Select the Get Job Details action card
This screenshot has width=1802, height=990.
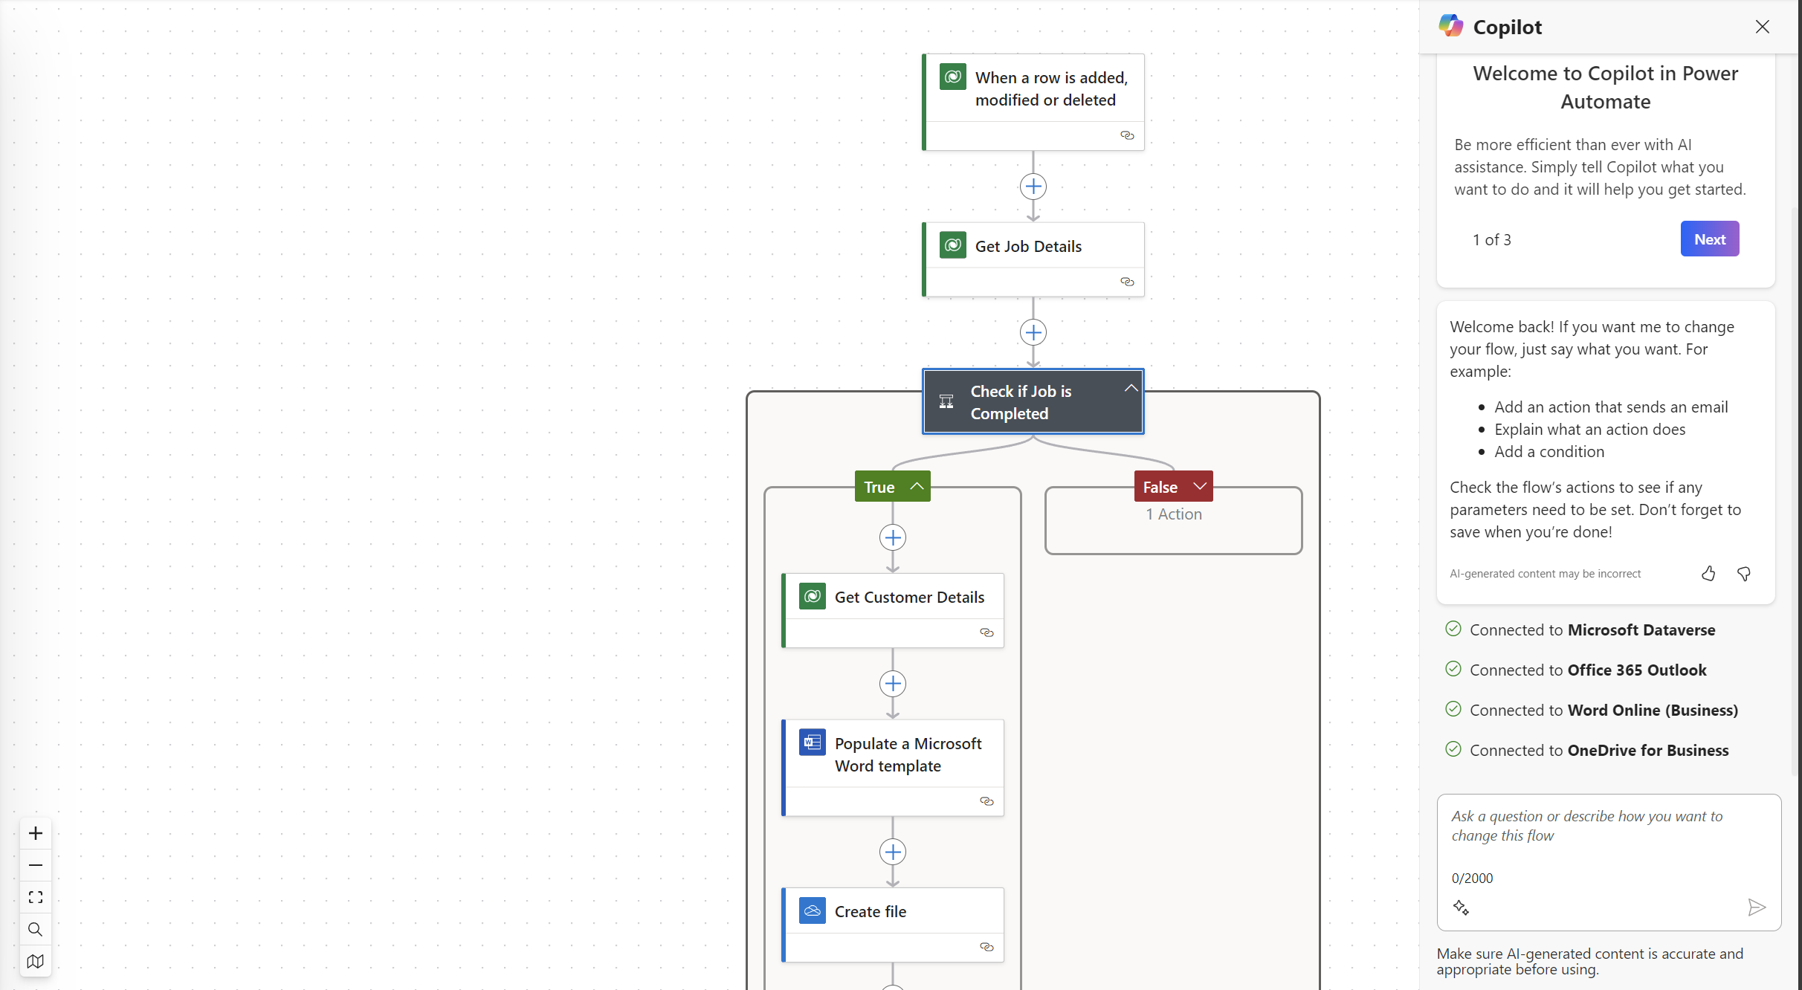(1033, 259)
